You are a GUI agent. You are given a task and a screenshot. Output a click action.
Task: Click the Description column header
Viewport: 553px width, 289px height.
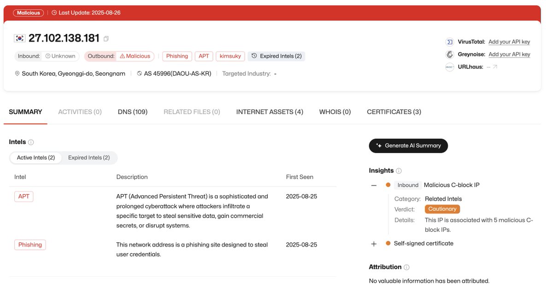coord(132,177)
